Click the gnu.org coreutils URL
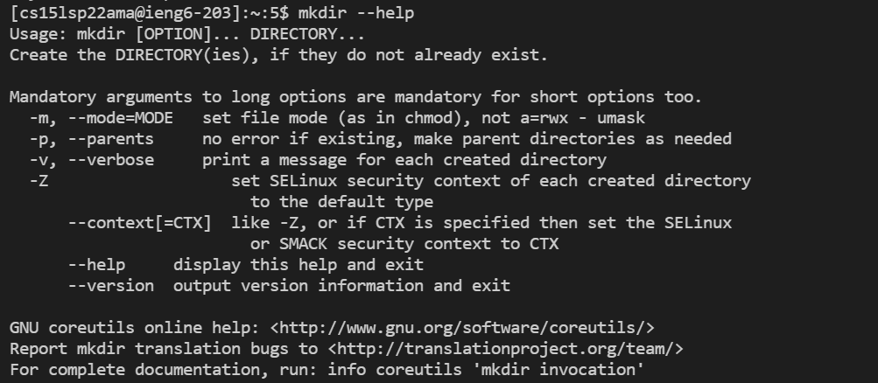The height and width of the screenshot is (383, 878). coord(462,328)
